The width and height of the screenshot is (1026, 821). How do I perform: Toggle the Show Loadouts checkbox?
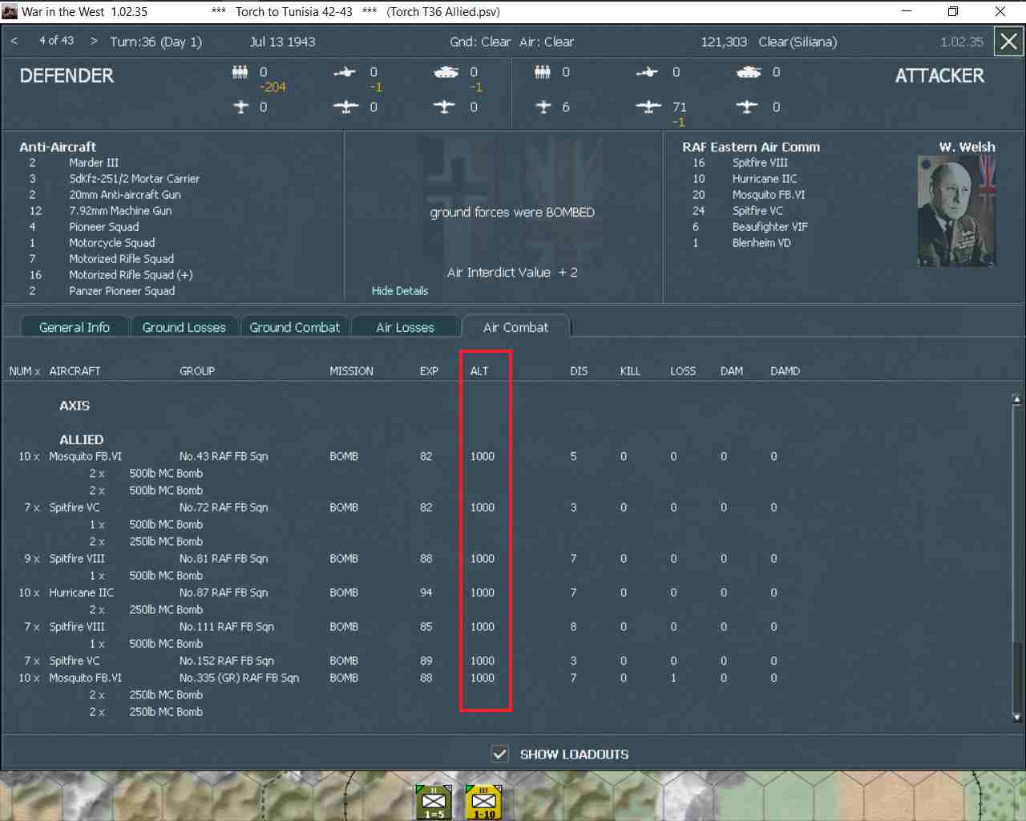tap(499, 754)
